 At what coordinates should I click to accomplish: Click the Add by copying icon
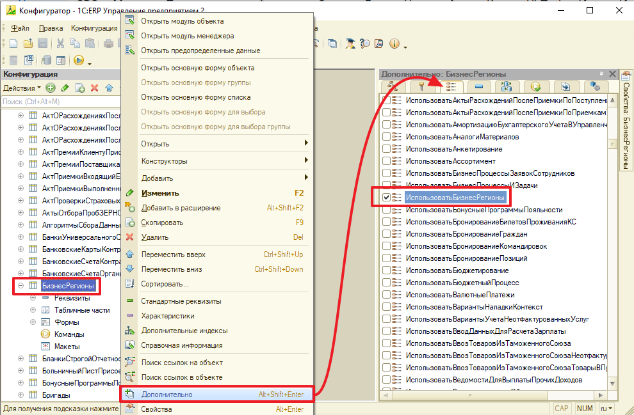pyautogui.click(x=80, y=88)
